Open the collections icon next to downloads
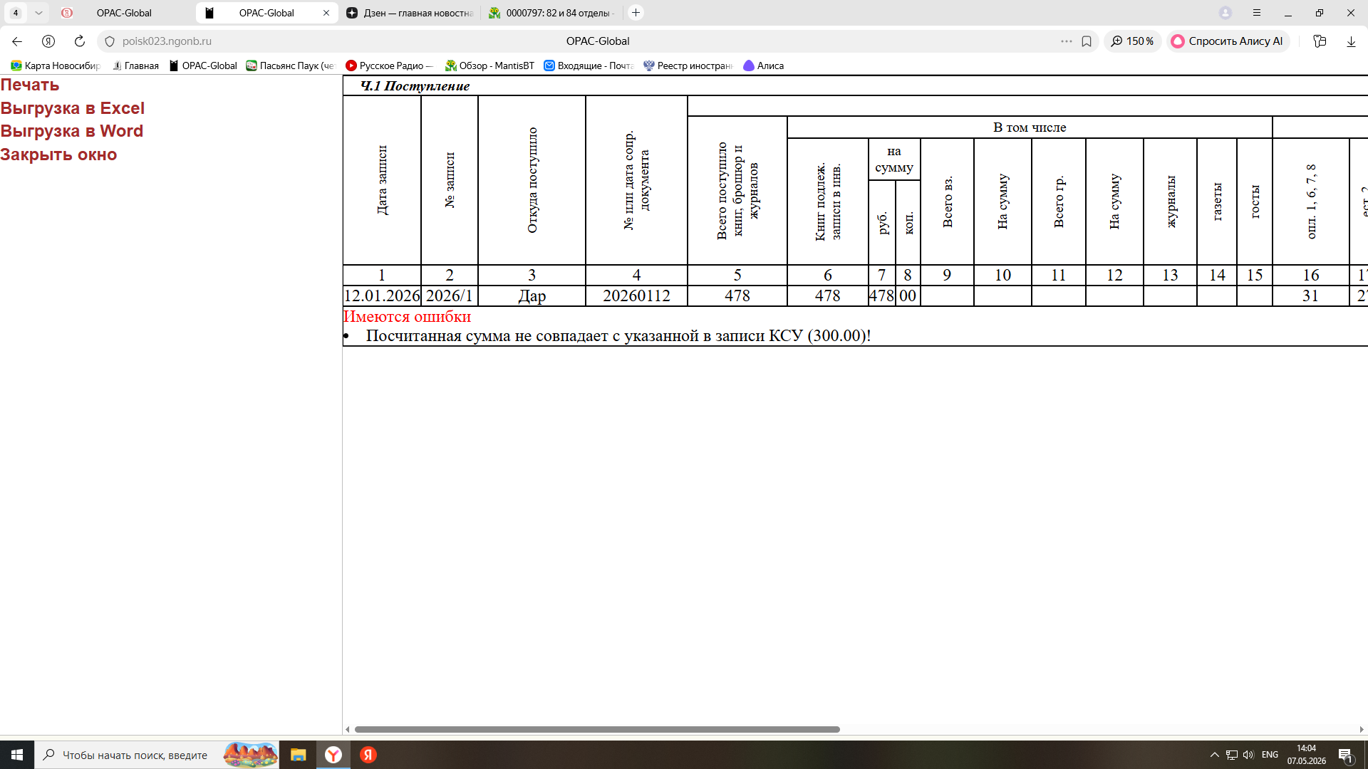Screen dimensions: 1368x769 tap(1320, 41)
